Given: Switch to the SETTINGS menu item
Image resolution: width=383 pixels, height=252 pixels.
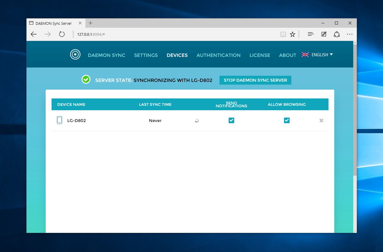Looking at the screenshot, I should pos(146,55).
